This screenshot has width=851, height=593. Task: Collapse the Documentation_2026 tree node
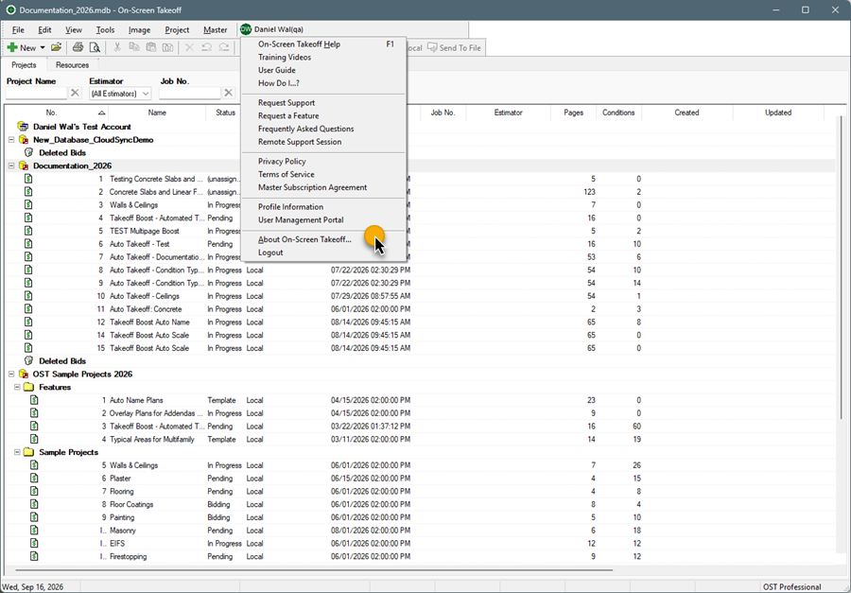(11, 166)
